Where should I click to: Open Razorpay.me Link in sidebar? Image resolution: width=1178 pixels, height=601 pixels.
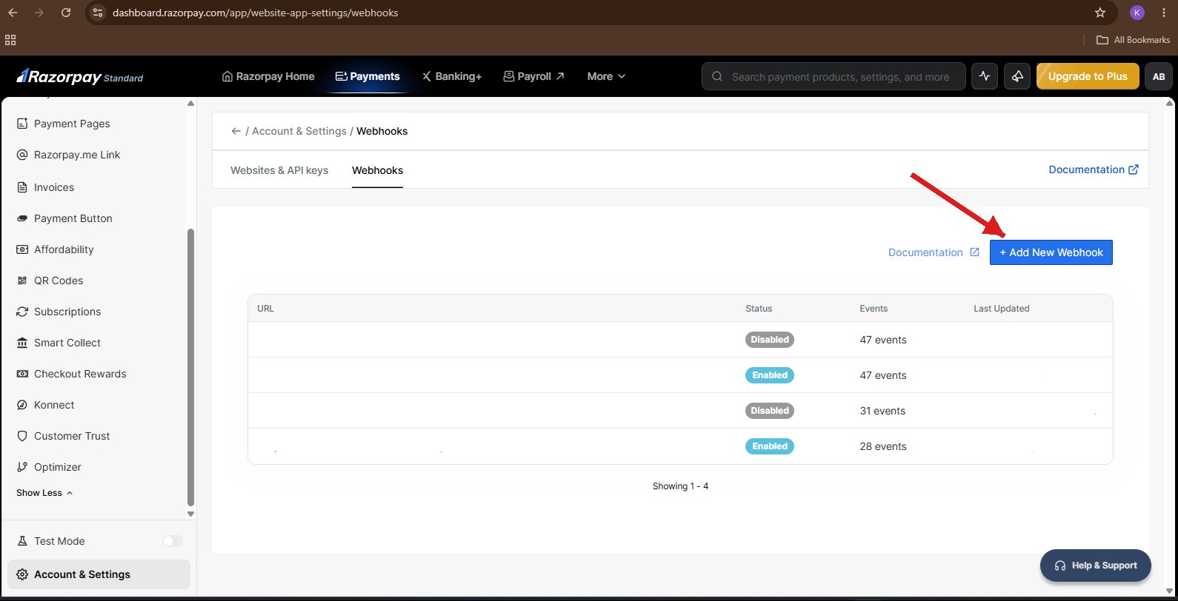(x=68, y=155)
